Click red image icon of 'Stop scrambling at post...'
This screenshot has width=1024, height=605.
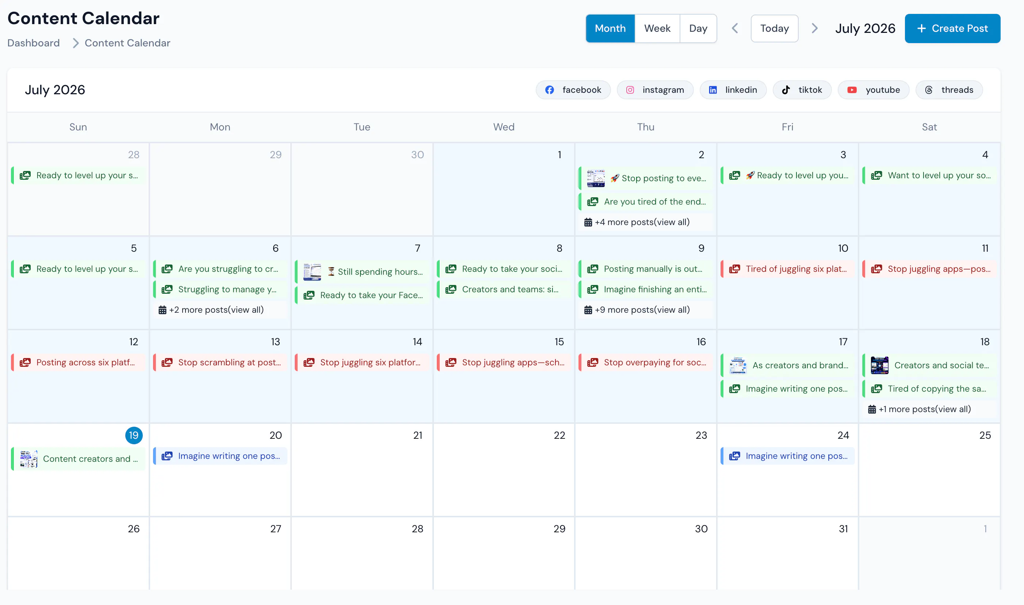(167, 362)
